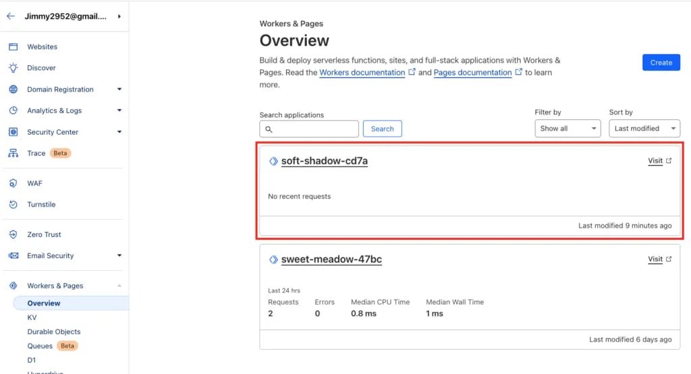Click the WAF icon in sidebar
This screenshot has width=691, height=374.
click(13, 183)
